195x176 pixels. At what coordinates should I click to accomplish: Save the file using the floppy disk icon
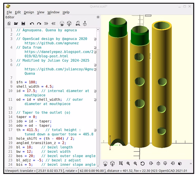coord(23,24)
